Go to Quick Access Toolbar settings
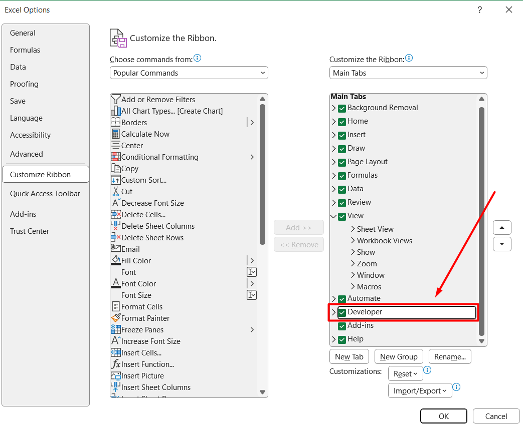Viewport: 523px width, 427px height. click(45, 194)
